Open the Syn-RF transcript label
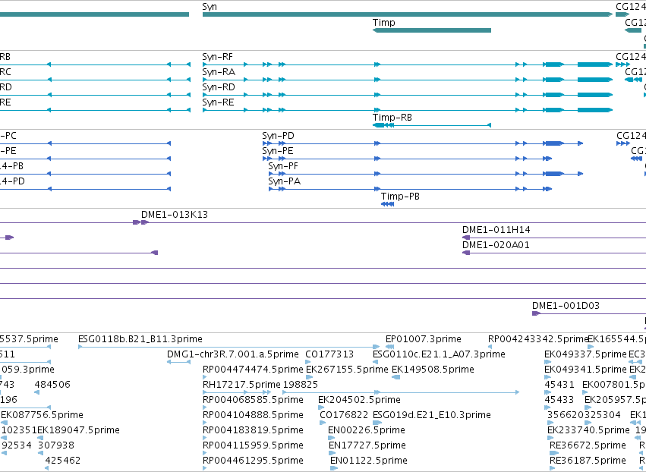 [217, 57]
